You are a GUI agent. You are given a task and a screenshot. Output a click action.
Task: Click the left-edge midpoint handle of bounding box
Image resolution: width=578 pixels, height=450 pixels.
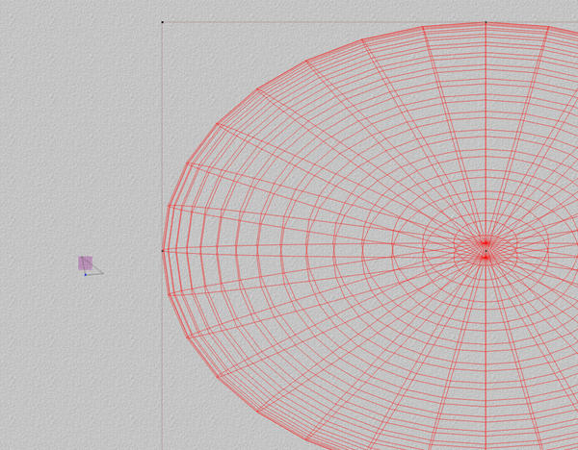pos(163,251)
